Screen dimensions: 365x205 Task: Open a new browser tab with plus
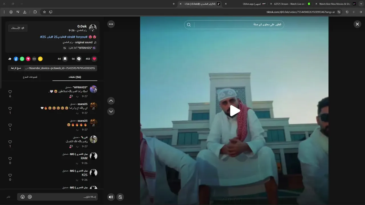coord(174,4)
